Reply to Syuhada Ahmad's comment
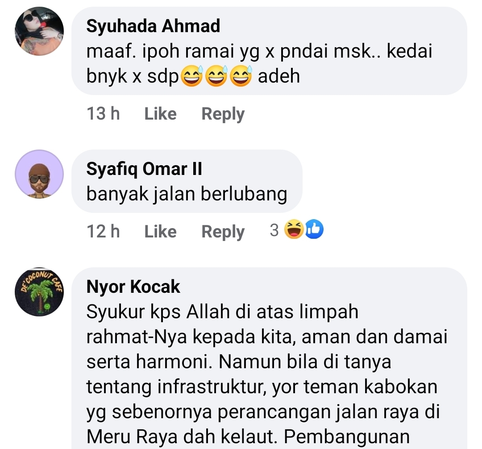This screenshot has height=449, width=482. coord(223,114)
